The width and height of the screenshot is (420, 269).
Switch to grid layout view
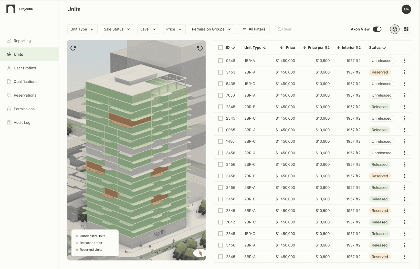tap(406, 29)
